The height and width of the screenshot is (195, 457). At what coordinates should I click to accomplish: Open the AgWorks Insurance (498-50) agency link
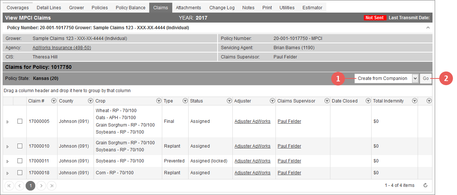click(x=62, y=48)
